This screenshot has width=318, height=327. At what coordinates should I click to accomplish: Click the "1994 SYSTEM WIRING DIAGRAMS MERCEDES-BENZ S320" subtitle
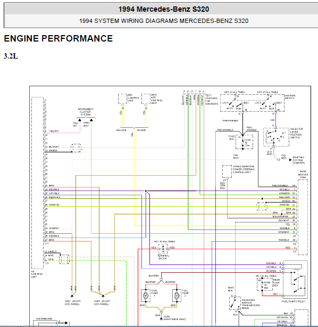tap(164, 21)
